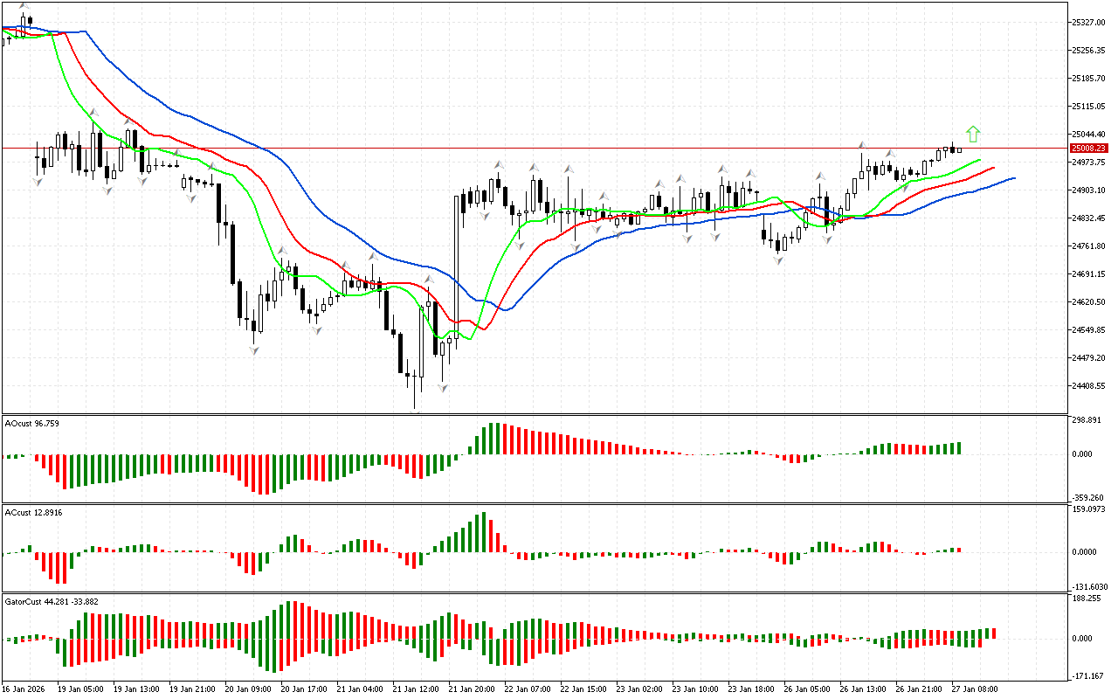Select the ACcust indicator label
This screenshot has width=1118, height=699.
pyautogui.click(x=31, y=511)
